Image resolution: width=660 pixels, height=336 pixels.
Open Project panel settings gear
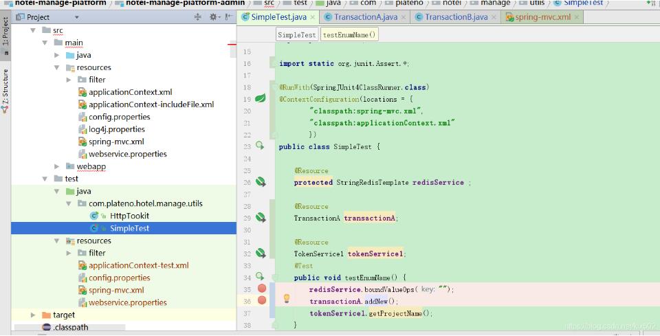coord(212,17)
